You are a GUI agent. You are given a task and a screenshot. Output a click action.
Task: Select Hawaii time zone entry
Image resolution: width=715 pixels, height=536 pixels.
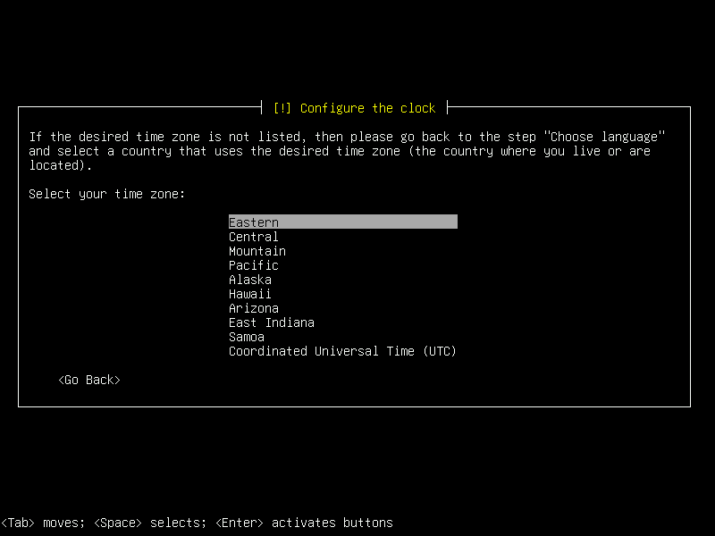click(x=343, y=294)
